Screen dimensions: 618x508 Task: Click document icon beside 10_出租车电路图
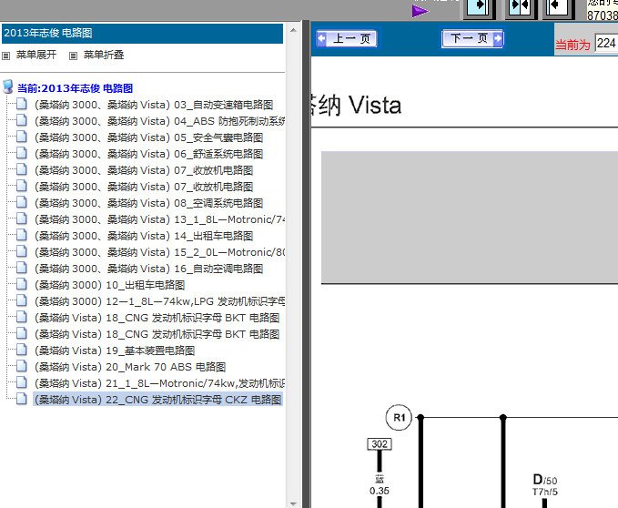pyautogui.click(x=22, y=284)
